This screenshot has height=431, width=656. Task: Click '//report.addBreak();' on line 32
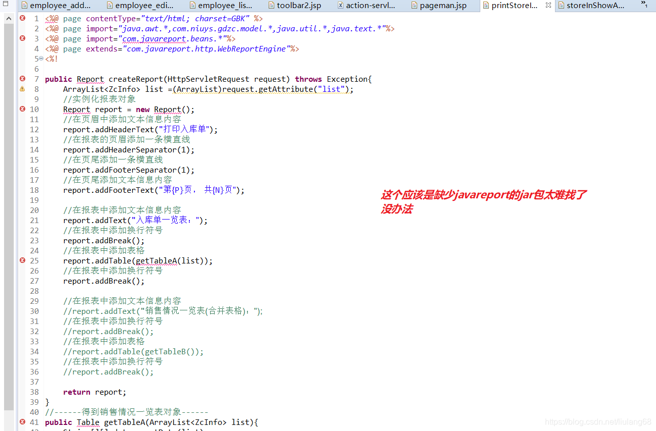coord(109,332)
